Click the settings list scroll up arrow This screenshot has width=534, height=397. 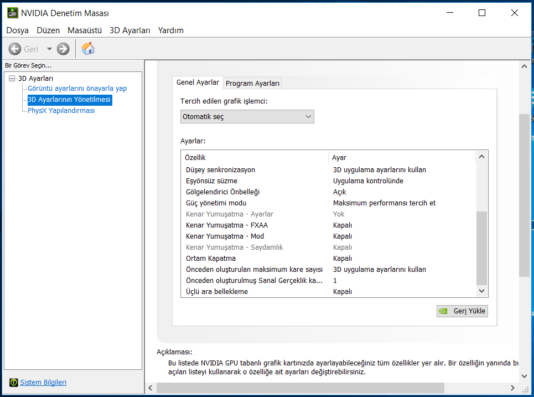[x=481, y=157]
